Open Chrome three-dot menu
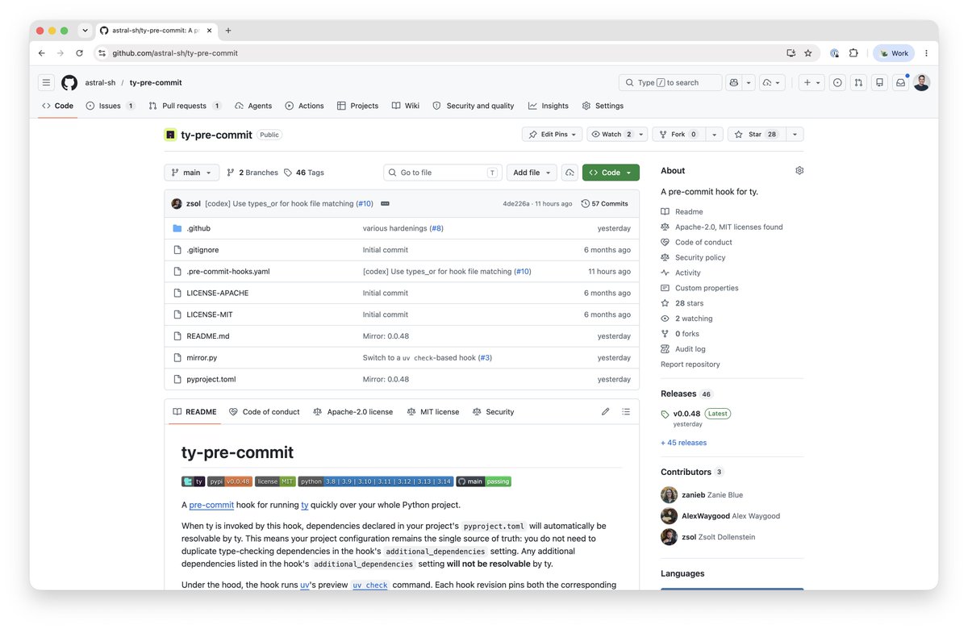The width and height of the screenshot is (968, 629). click(927, 53)
